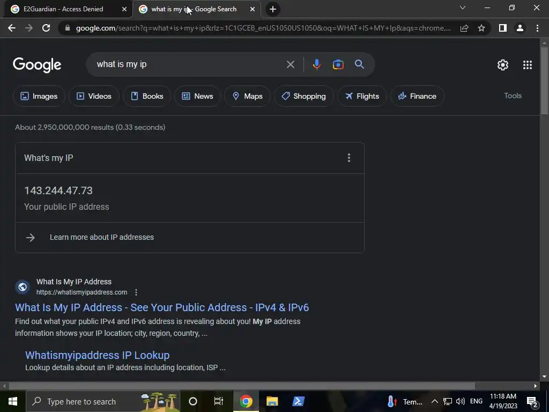Screen dimensions: 549x412
Task: View site information padlock icon
Action: tap(68, 28)
